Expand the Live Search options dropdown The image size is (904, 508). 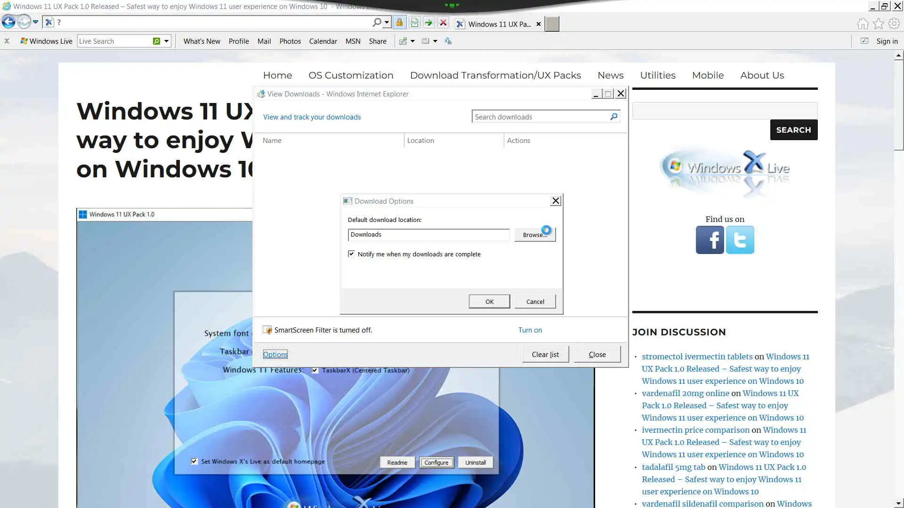tap(166, 41)
